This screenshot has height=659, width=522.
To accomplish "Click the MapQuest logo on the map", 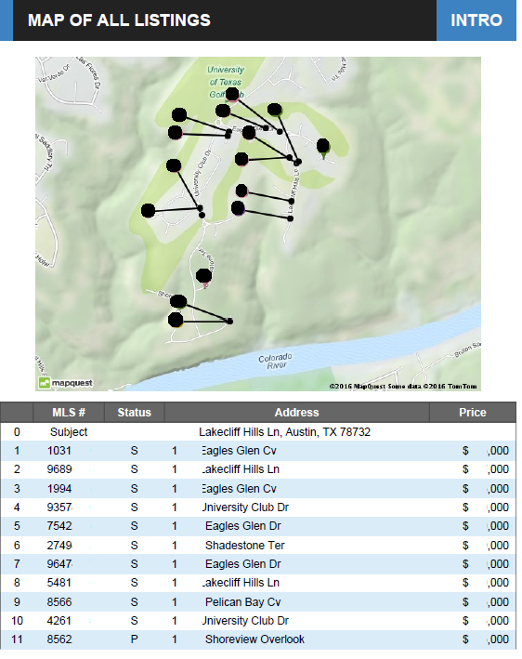I will 66,383.
